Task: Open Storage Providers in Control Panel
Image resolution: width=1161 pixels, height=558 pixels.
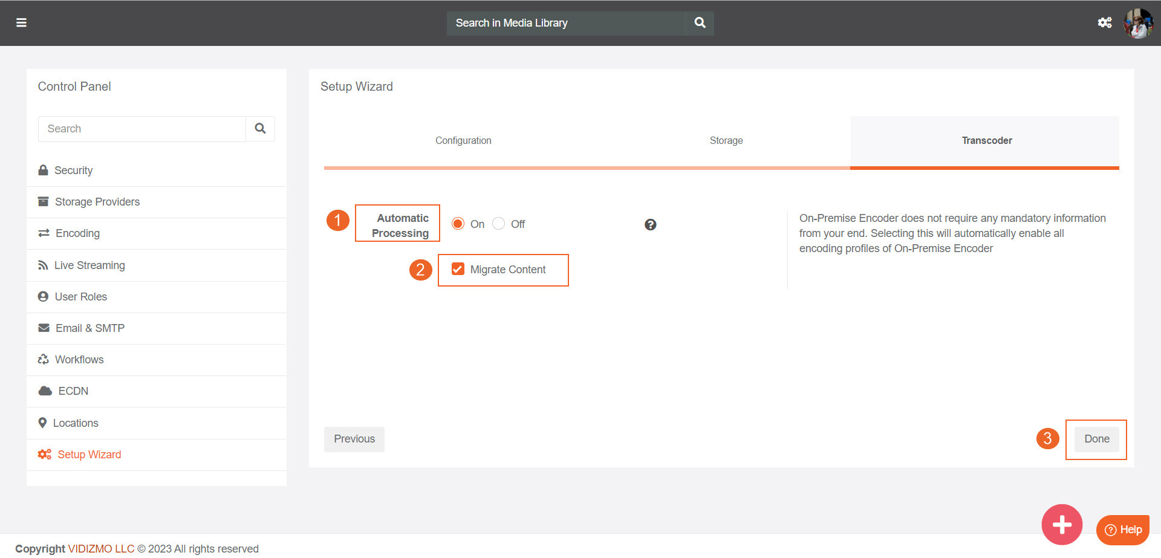Action: 97,202
